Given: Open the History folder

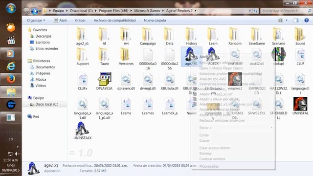Looking at the screenshot, I should pyautogui.click(x=191, y=36).
